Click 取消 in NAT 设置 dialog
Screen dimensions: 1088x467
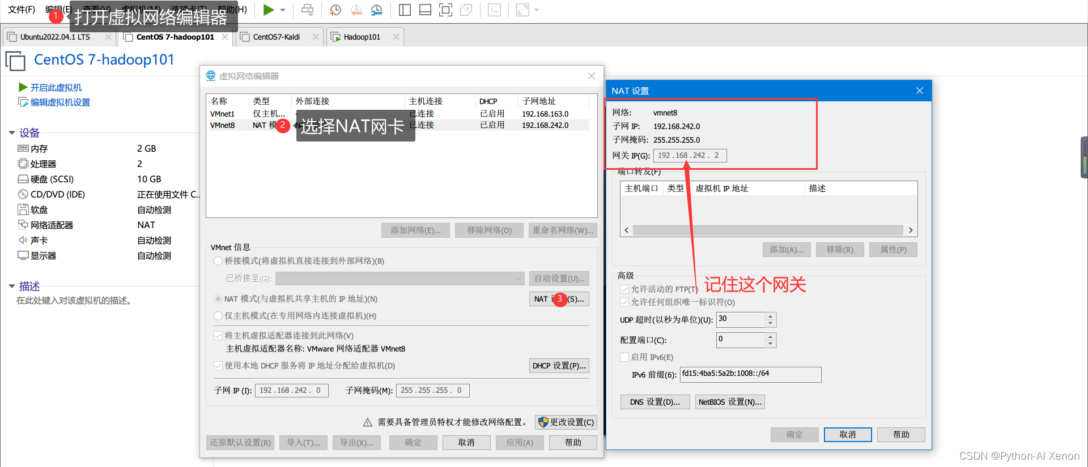click(x=848, y=435)
